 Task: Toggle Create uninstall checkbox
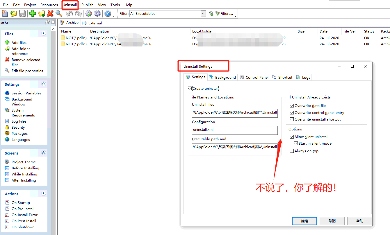tap(190, 89)
